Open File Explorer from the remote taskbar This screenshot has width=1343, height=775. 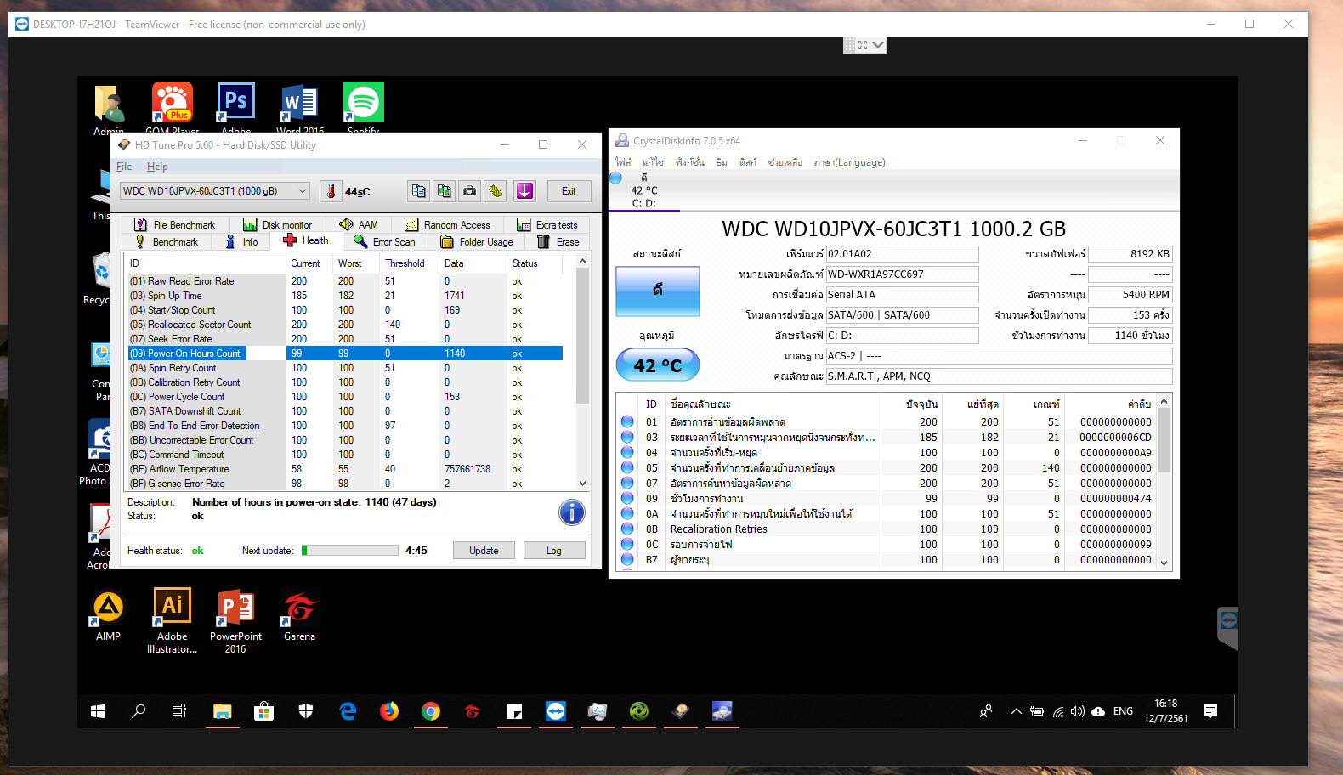[x=223, y=711]
